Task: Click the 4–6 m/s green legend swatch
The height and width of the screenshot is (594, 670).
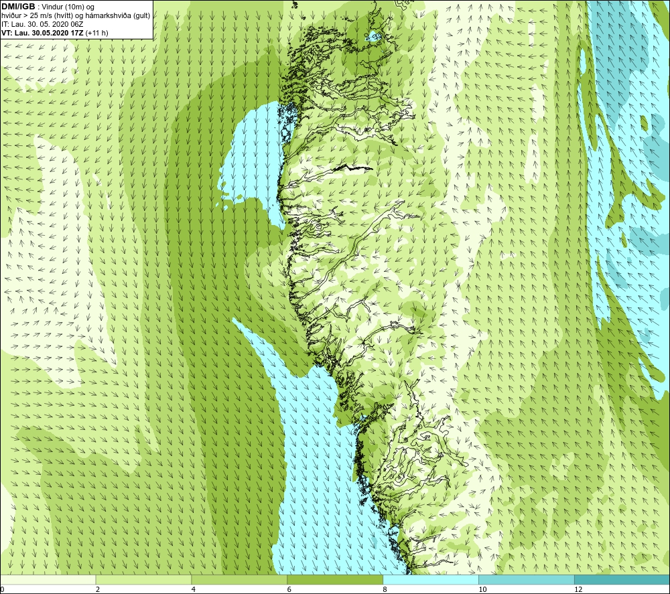Action: coord(239,579)
